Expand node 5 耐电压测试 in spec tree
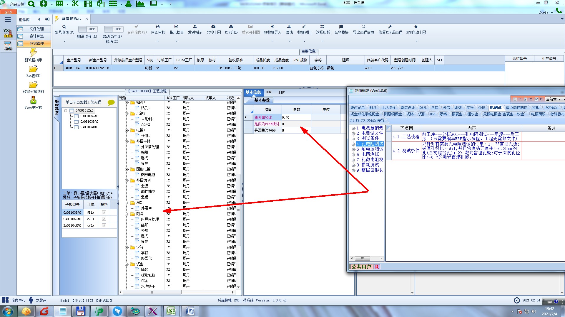 353,149
